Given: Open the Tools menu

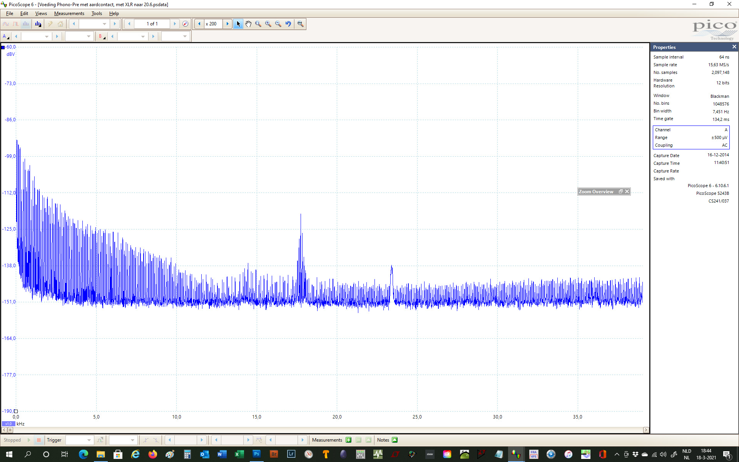Looking at the screenshot, I should tap(97, 13).
